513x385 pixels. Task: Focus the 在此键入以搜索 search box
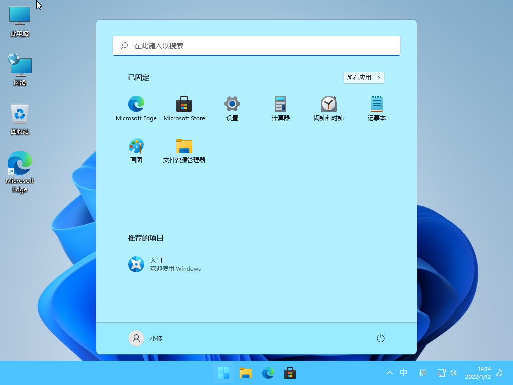[256, 46]
